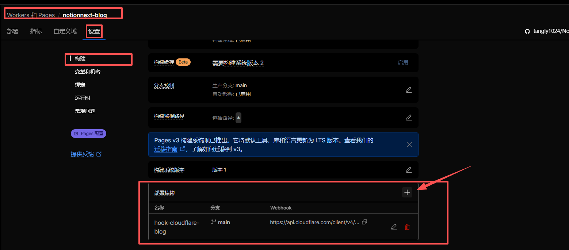Click the 构建监视路径 label
The width and height of the screenshot is (569, 250).
coord(169,116)
